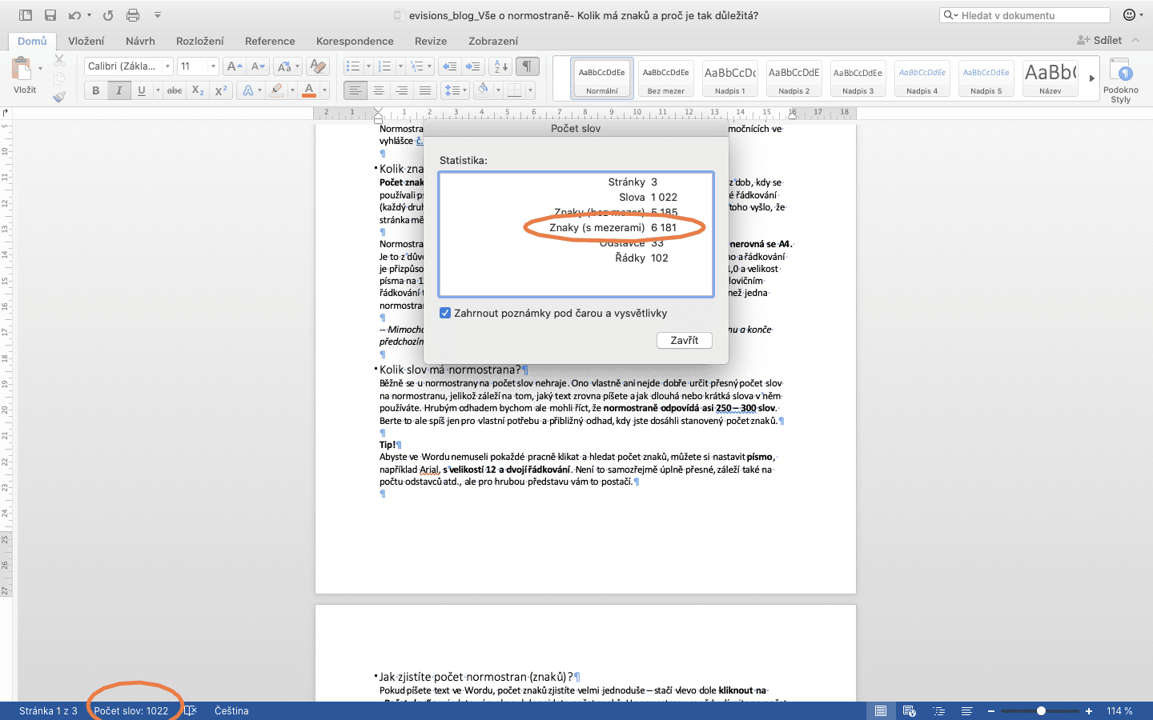Image resolution: width=1153 pixels, height=720 pixels.
Task: Adjust the zoom slider in status bar
Action: click(1040, 710)
